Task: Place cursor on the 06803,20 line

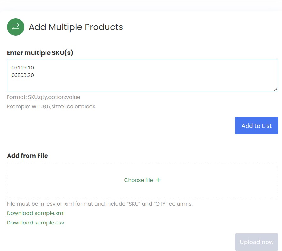Action: (22, 75)
